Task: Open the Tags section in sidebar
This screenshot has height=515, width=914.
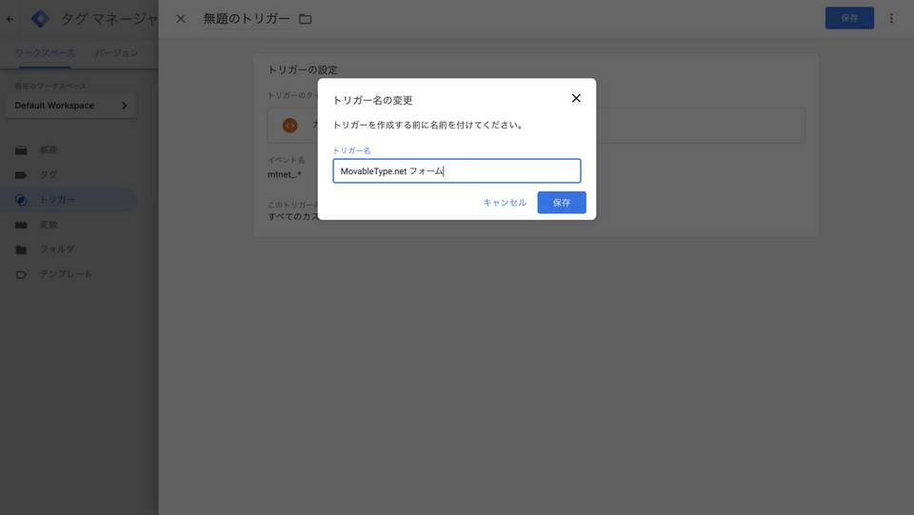Action: [x=48, y=175]
